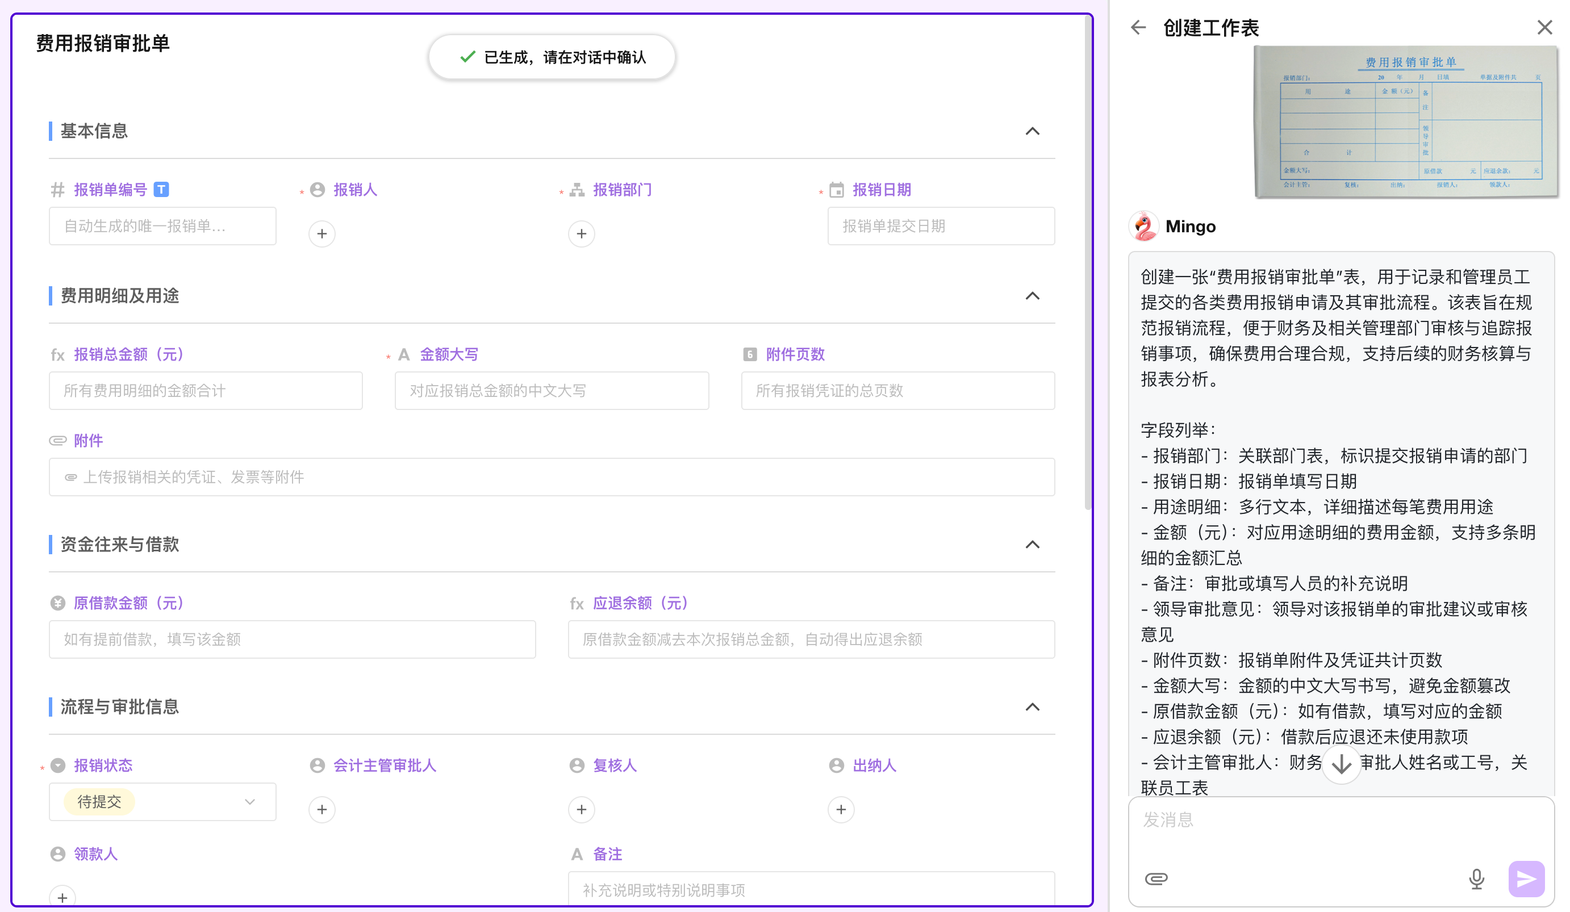Add a person under 会计主管审批人
This screenshot has height=912, width=1570.
click(321, 809)
